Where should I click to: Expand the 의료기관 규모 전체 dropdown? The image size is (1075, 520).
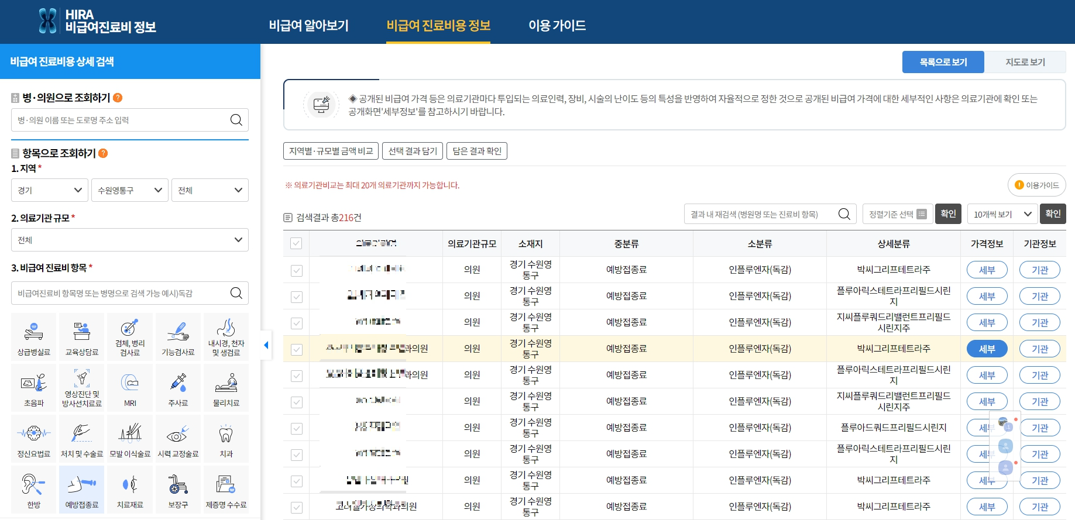click(130, 240)
